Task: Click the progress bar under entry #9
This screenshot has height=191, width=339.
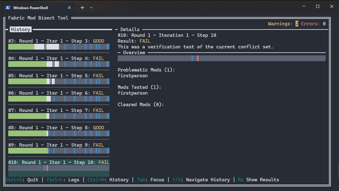Action: click(59, 151)
